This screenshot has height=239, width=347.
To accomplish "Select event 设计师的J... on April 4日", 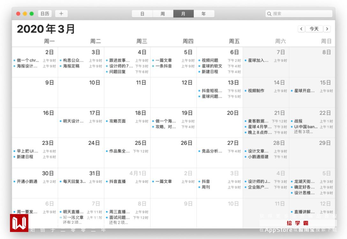I will point(266,181).
